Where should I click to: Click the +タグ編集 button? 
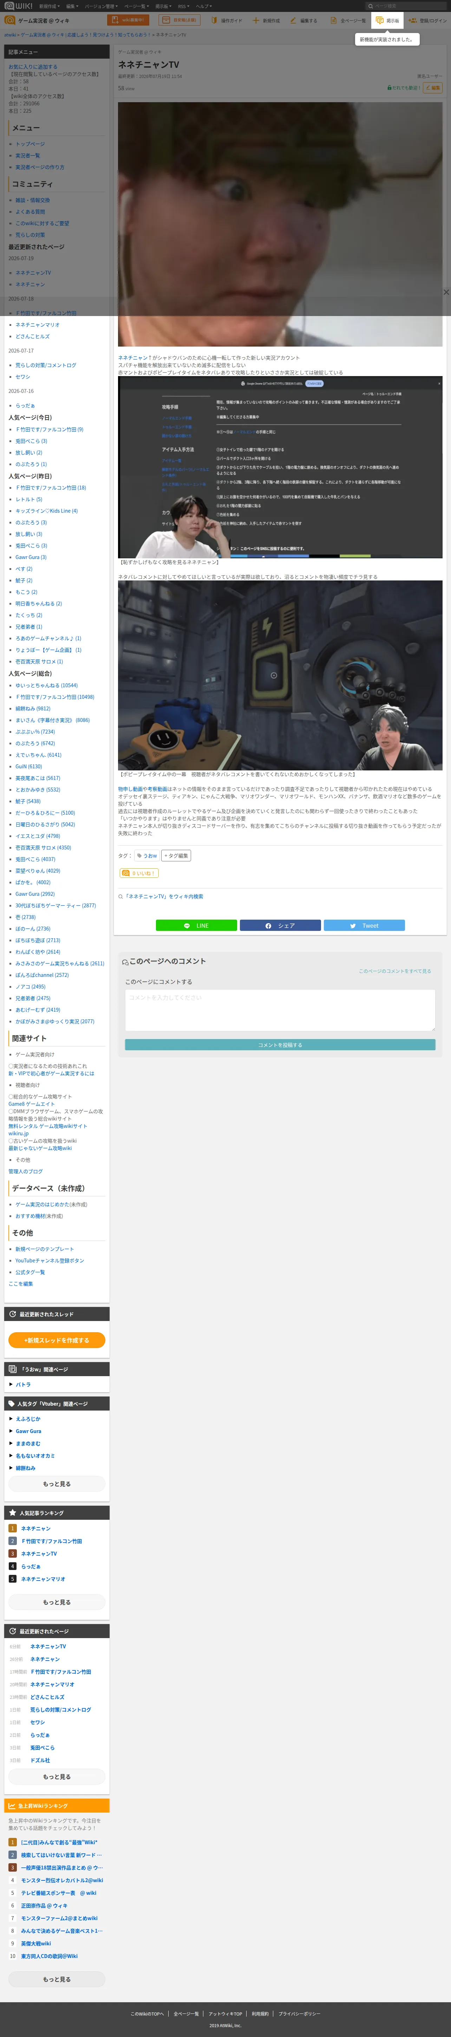coord(176,856)
